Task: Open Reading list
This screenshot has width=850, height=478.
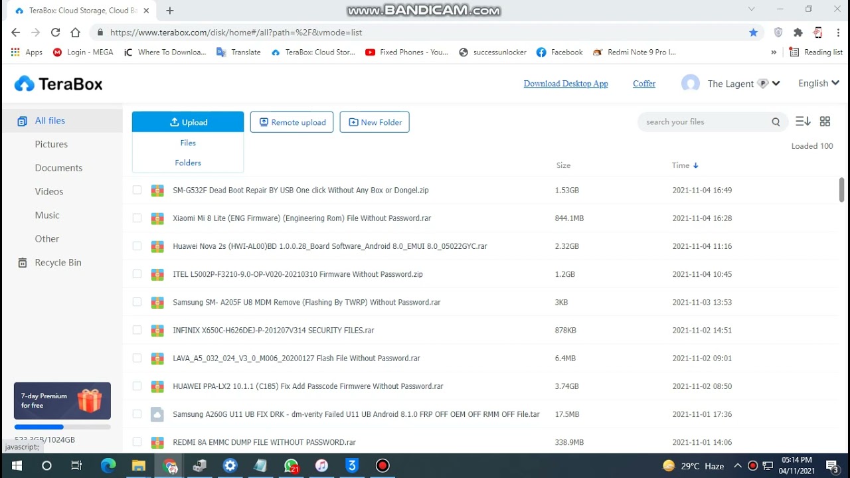Action: coord(815,52)
